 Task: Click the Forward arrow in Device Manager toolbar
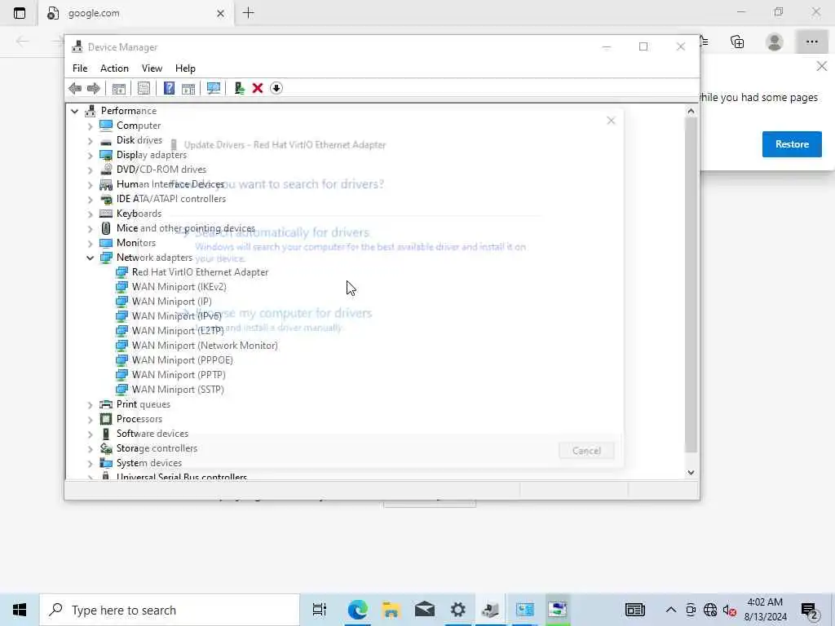click(93, 88)
